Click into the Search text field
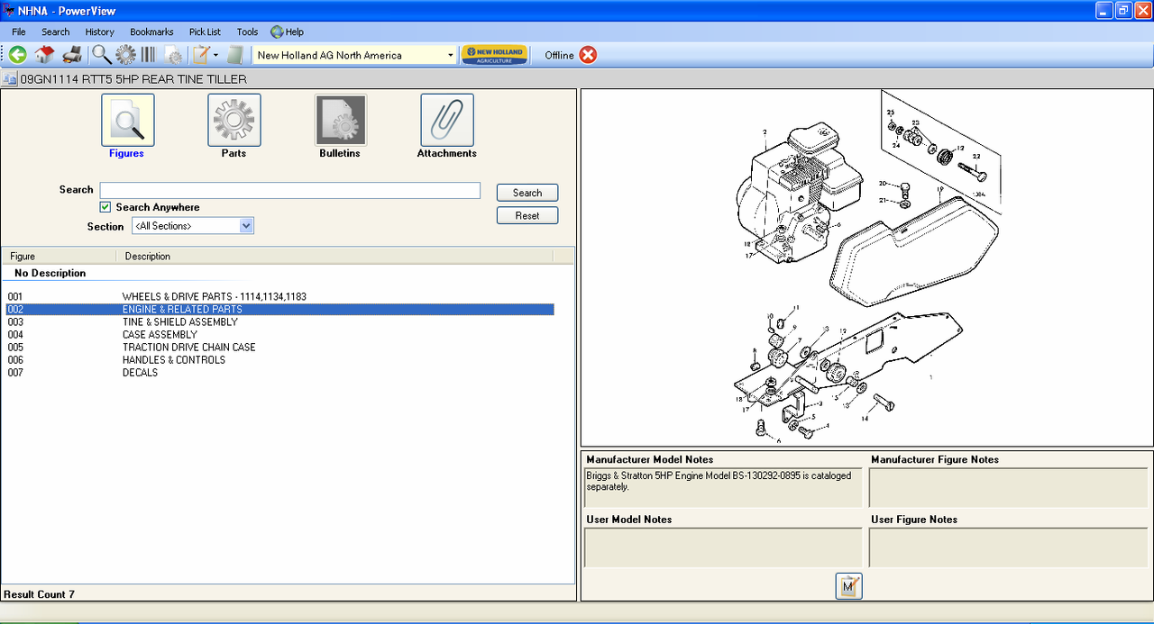Screen dimensions: 1154x624 290,190
